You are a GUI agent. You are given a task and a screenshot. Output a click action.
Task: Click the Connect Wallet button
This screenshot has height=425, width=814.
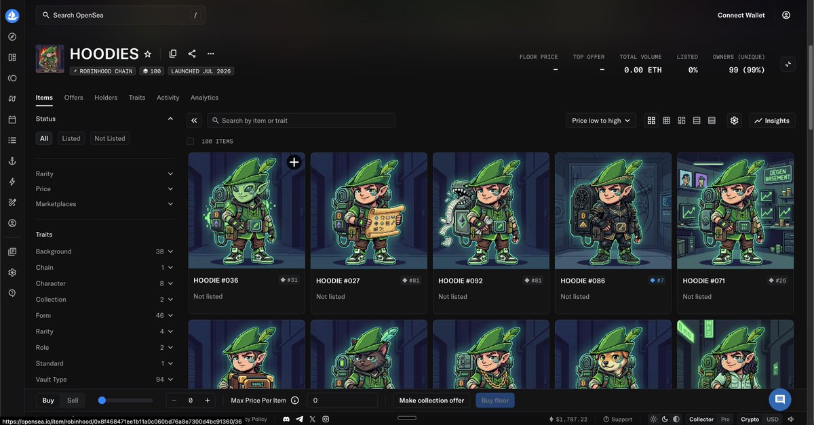click(x=741, y=15)
